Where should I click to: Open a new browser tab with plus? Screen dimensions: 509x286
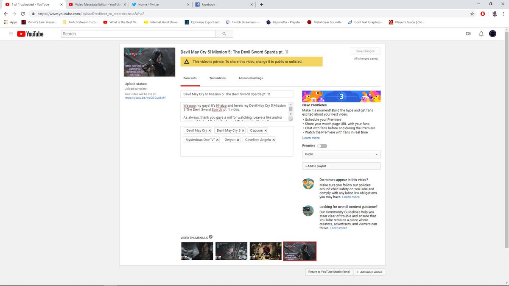point(261,5)
